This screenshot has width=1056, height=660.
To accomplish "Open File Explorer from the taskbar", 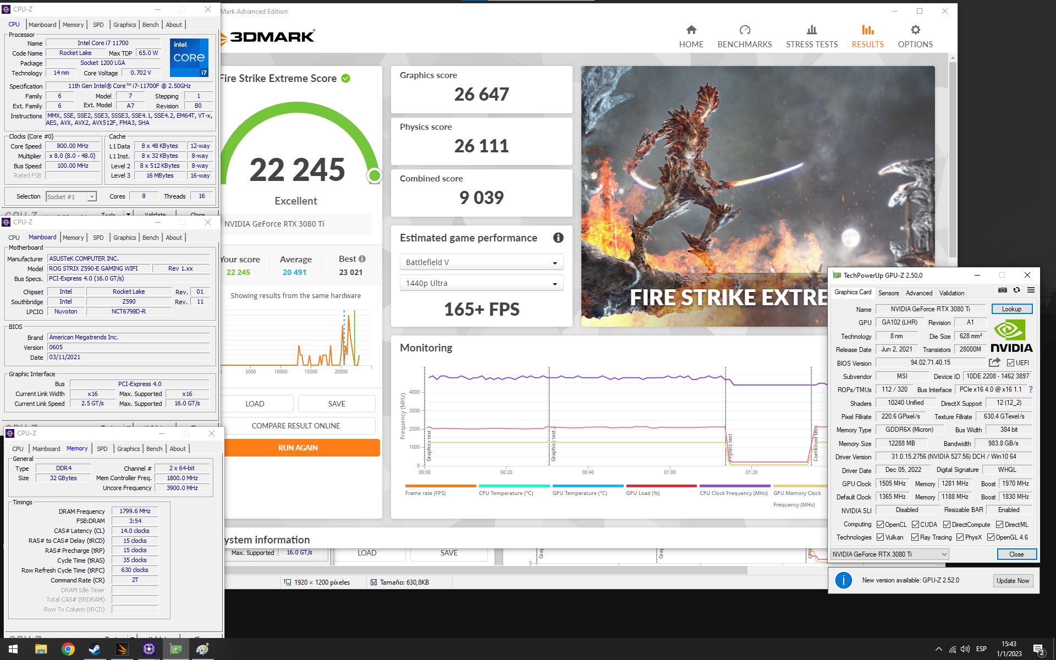I will 41,649.
